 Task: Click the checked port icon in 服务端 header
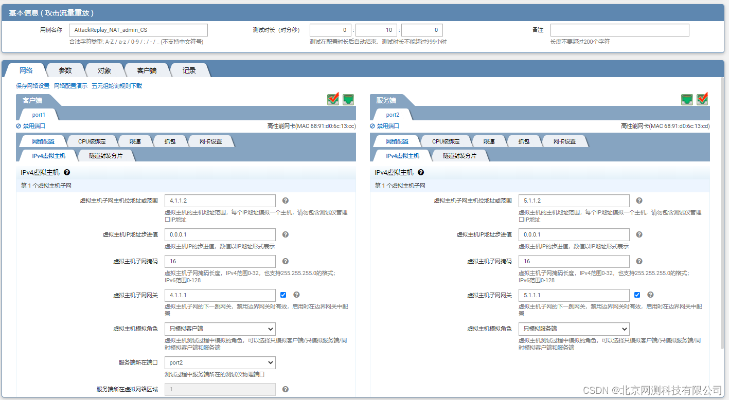702,99
